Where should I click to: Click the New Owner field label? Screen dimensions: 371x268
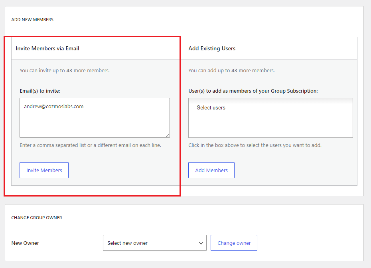[x=25, y=243]
